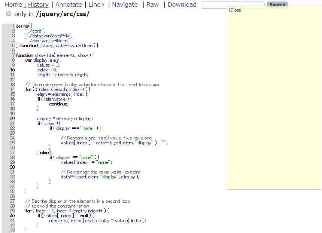The width and height of the screenshot is (322, 233).
Task: Click line number 40 in the gutter
Action: (12, 216)
